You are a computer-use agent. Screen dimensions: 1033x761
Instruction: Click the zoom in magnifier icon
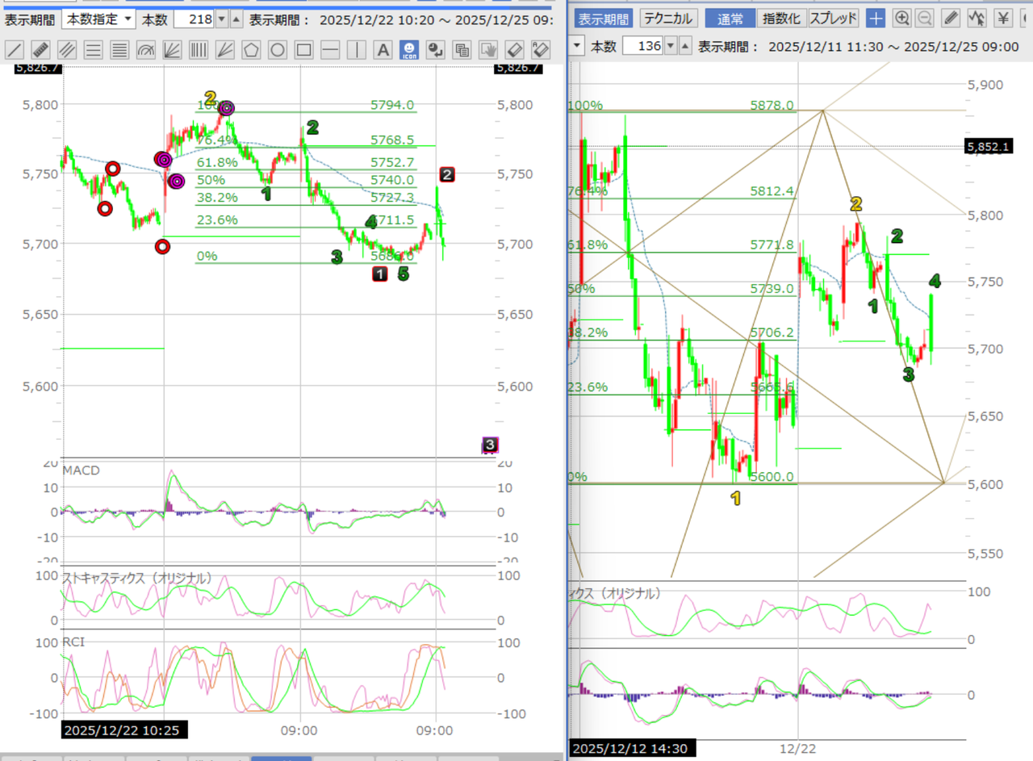(902, 18)
